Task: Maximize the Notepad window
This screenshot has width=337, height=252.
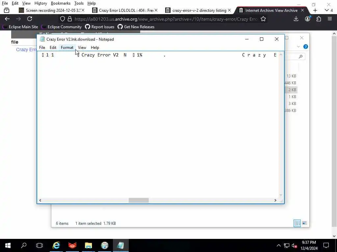Action: 262,39
